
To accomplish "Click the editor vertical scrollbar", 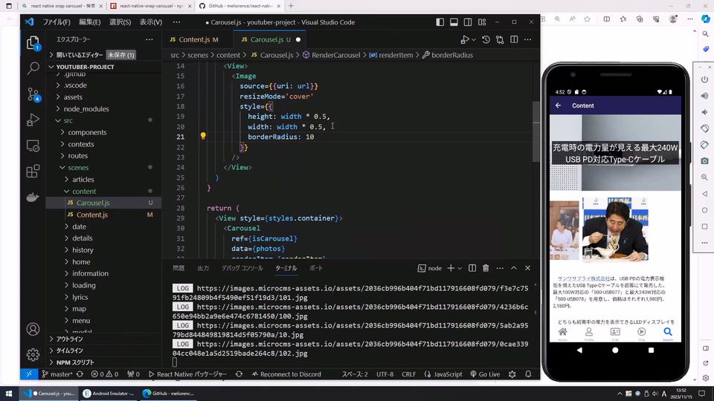I will 535,130.
